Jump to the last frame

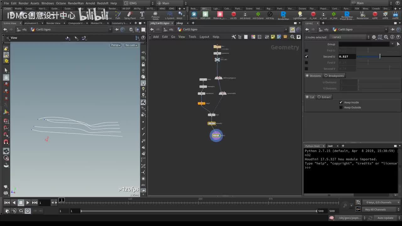(35, 203)
